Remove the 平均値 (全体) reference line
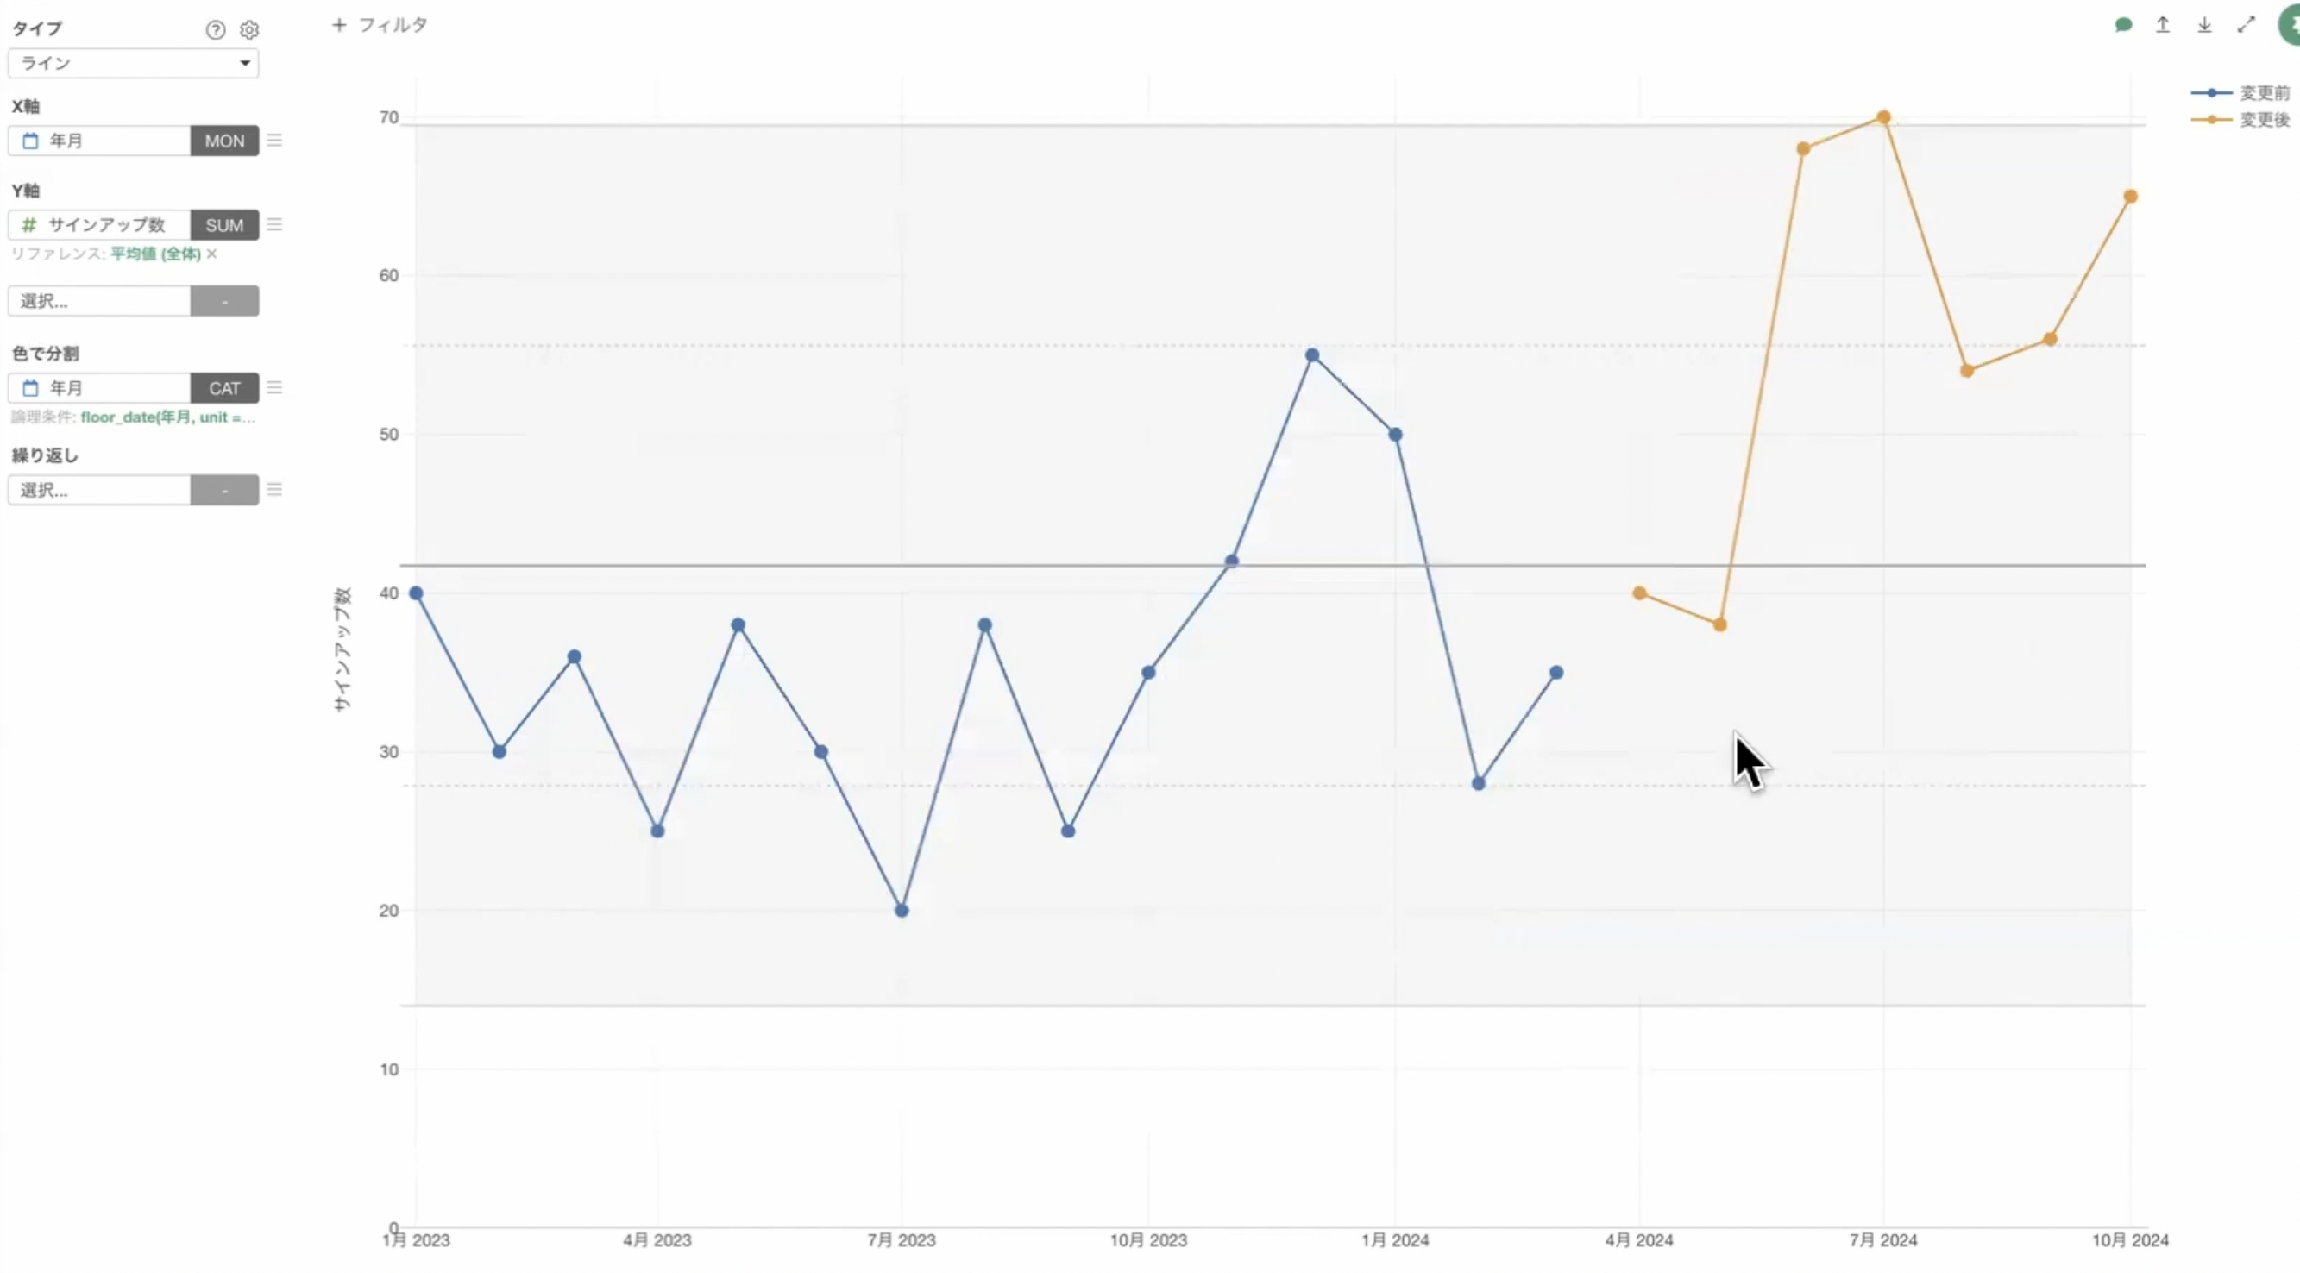Viewport: 2300px width, 1273px height. click(x=211, y=254)
